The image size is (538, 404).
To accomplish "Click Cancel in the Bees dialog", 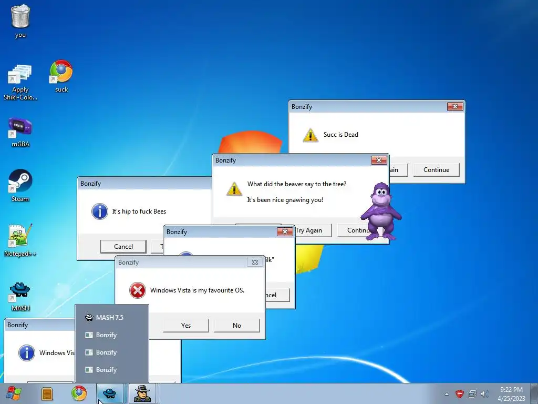I will 123,247.
